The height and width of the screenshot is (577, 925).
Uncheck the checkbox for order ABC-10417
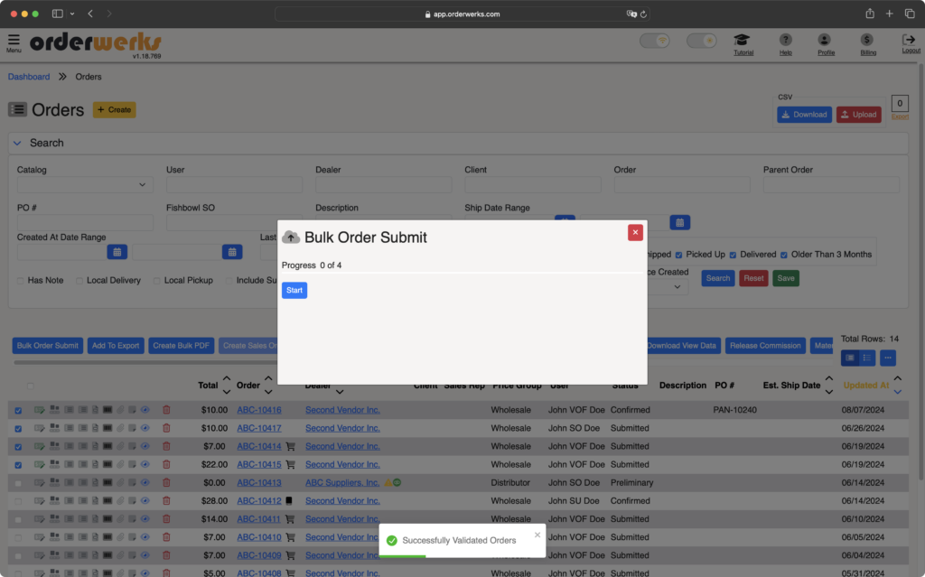18,429
